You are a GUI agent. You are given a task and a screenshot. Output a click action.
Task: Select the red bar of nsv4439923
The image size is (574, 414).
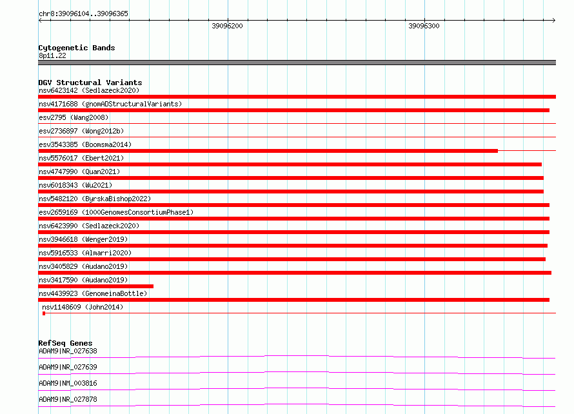click(x=293, y=300)
